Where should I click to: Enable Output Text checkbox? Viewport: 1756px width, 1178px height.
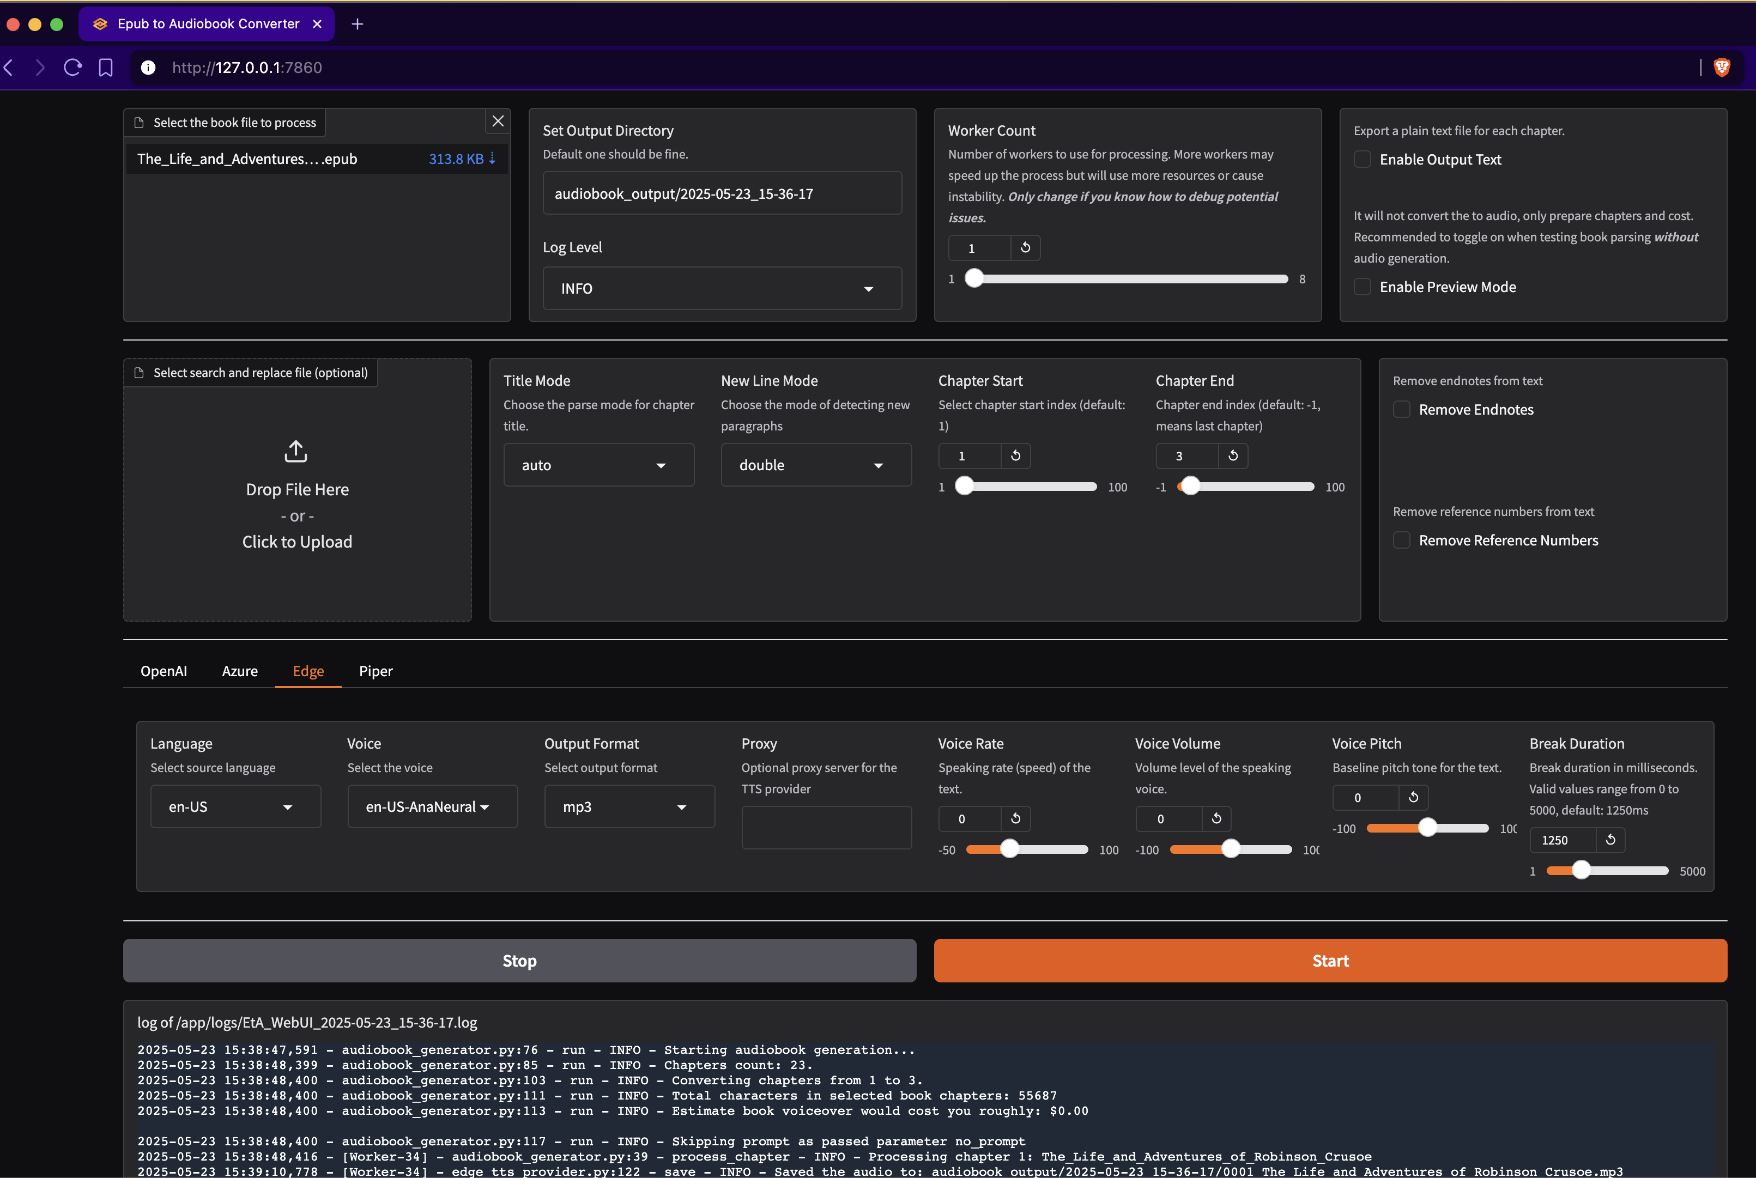pyautogui.click(x=1363, y=159)
